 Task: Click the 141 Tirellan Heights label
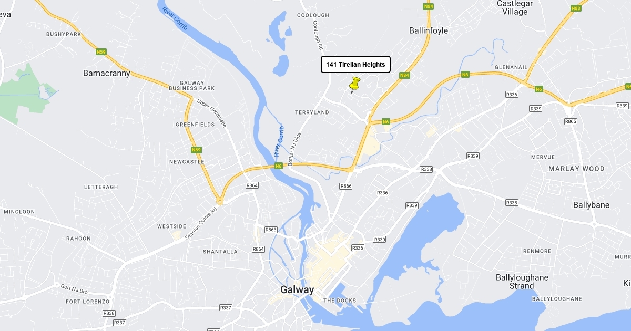click(355, 64)
